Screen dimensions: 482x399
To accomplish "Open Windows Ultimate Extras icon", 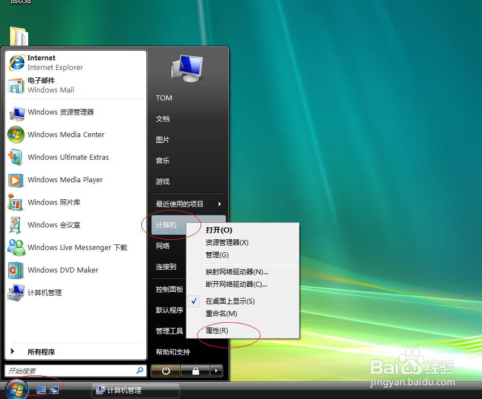I will coord(15,157).
